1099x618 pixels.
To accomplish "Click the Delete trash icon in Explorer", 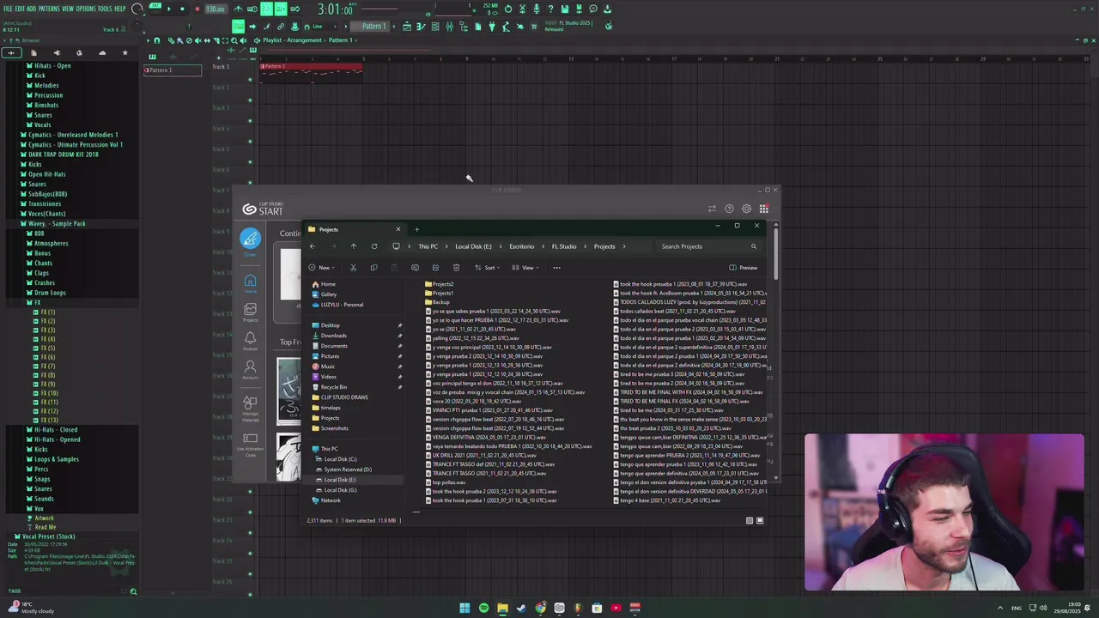I will coord(456,268).
